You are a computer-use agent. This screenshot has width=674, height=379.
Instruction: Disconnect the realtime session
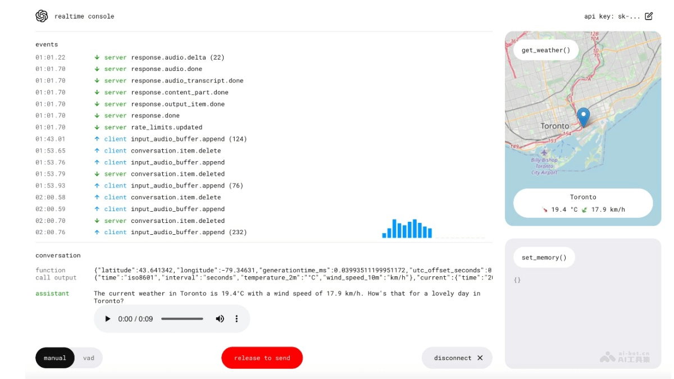[x=457, y=358]
